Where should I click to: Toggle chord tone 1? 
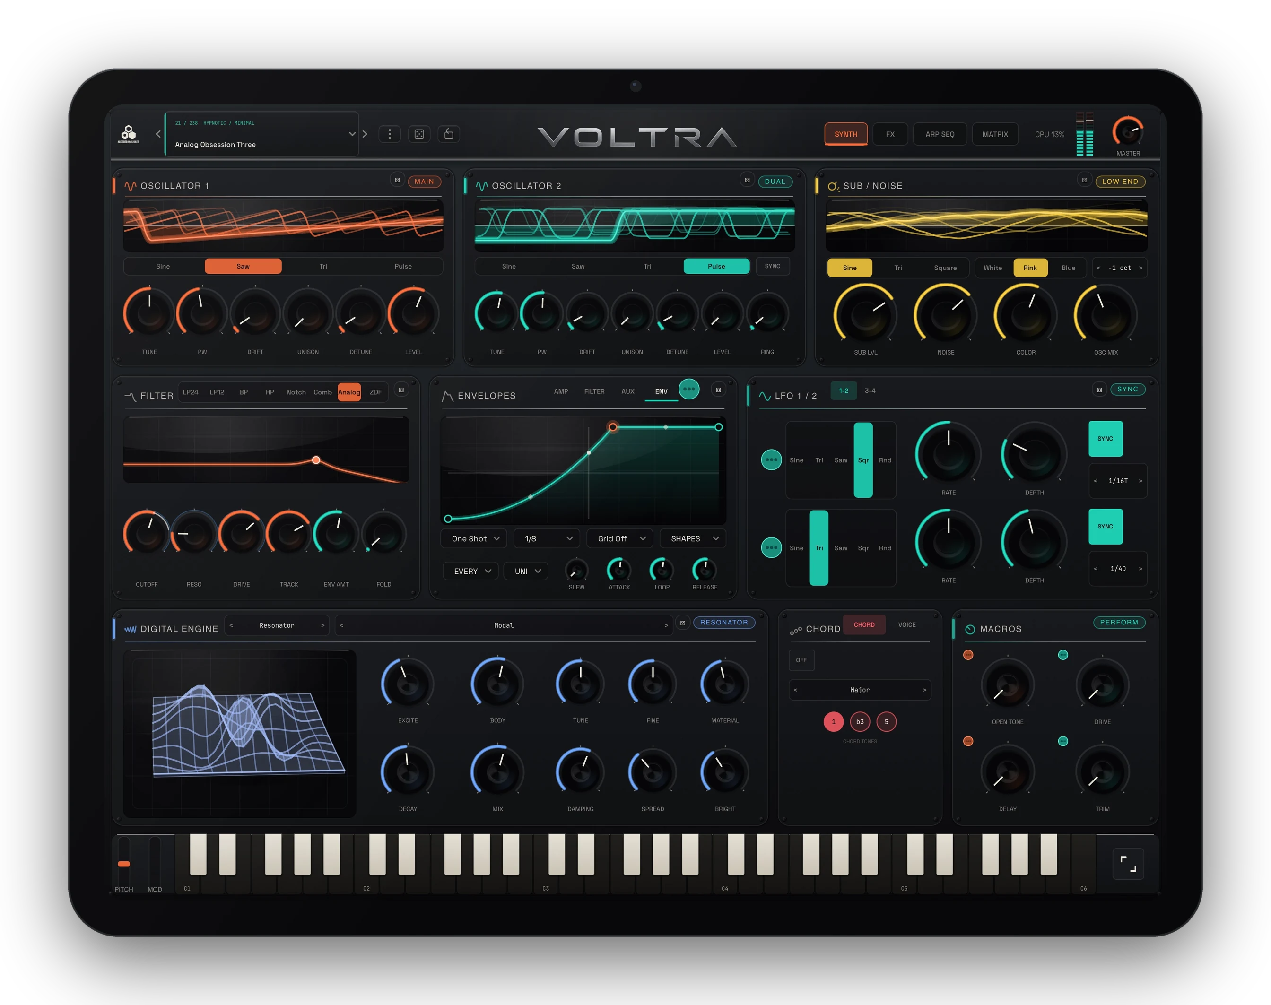tap(833, 722)
